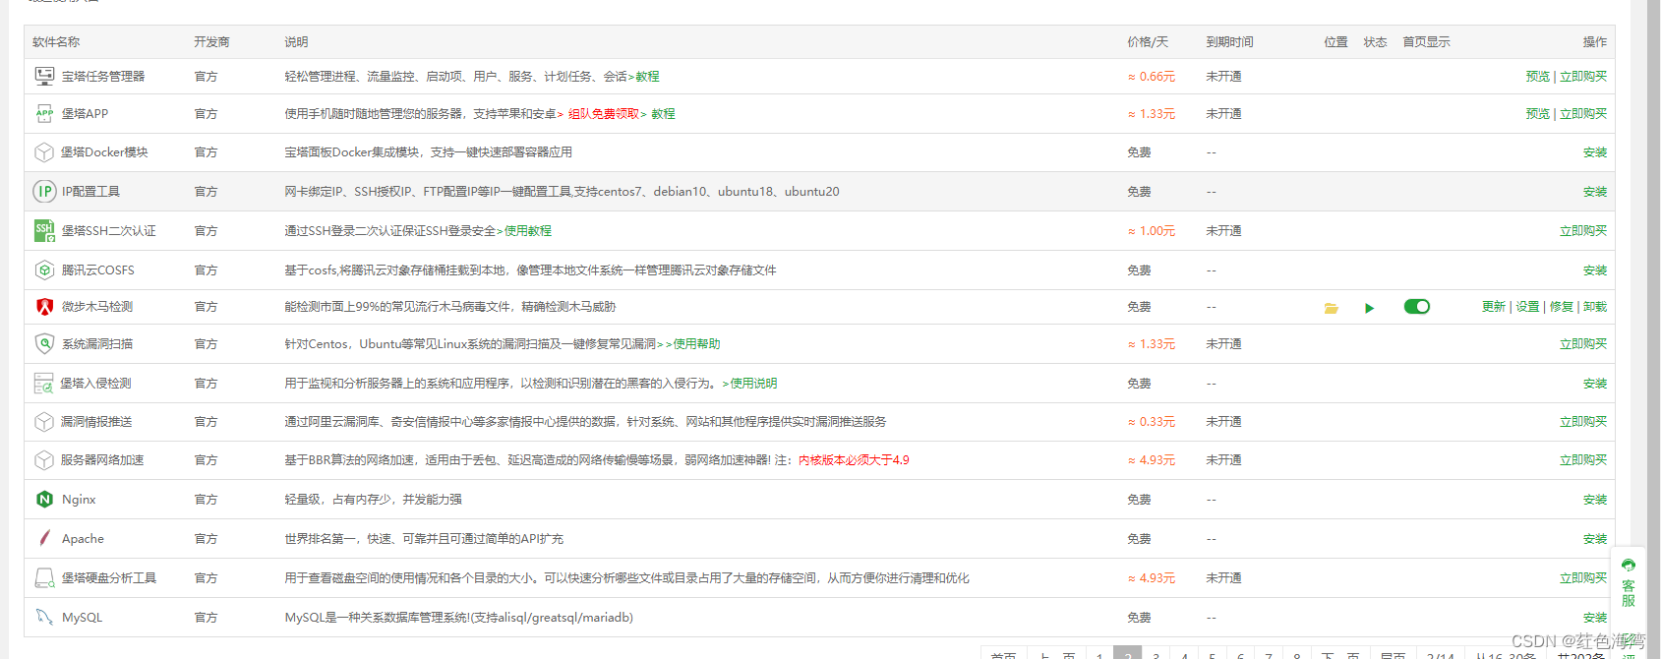This screenshot has height=659, width=1661.
Task: Click the 服务器网络加速 cube icon
Action: point(44,459)
